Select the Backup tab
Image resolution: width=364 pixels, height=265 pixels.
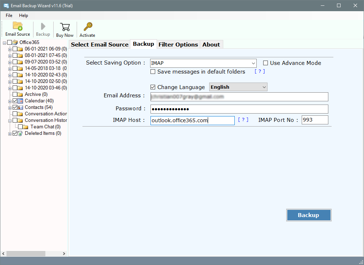tap(143, 44)
